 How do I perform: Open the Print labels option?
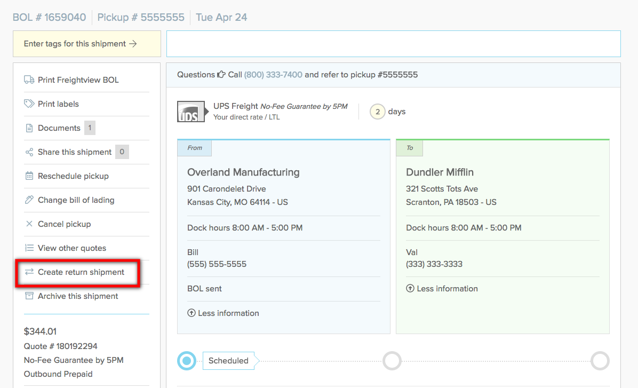click(x=58, y=104)
